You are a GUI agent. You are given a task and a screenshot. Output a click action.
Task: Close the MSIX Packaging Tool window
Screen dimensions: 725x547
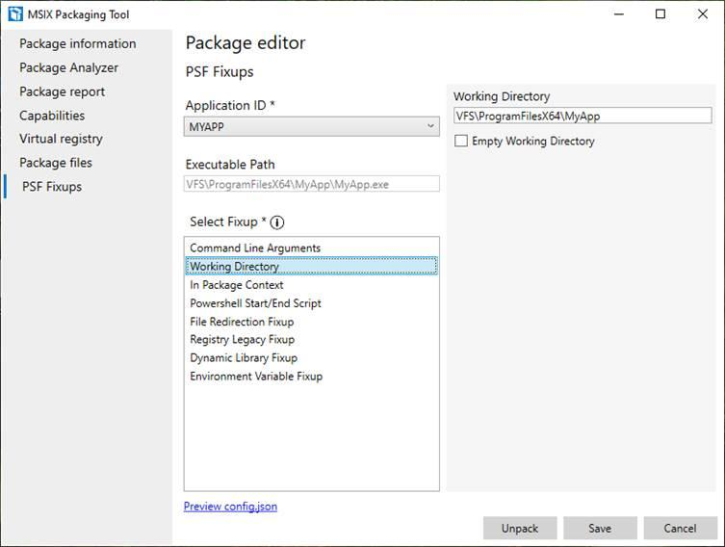[702, 14]
